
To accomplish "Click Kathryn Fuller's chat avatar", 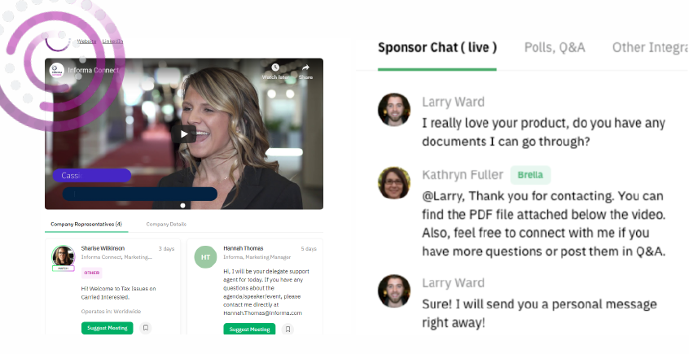I will 394,183.
